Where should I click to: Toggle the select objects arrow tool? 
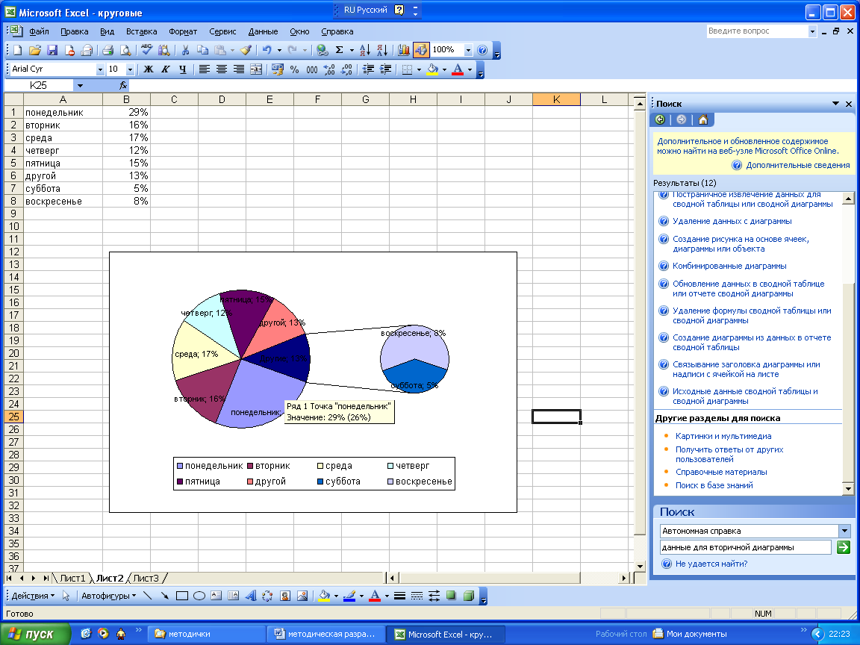tap(66, 596)
